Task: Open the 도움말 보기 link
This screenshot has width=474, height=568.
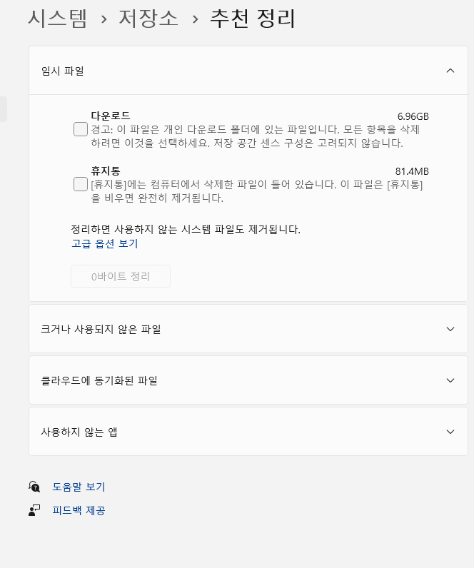Action: [79, 487]
